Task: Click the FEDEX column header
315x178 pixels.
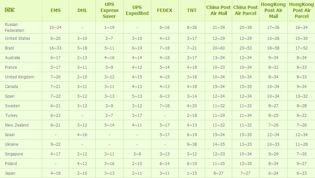Action: click(x=165, y=10)
